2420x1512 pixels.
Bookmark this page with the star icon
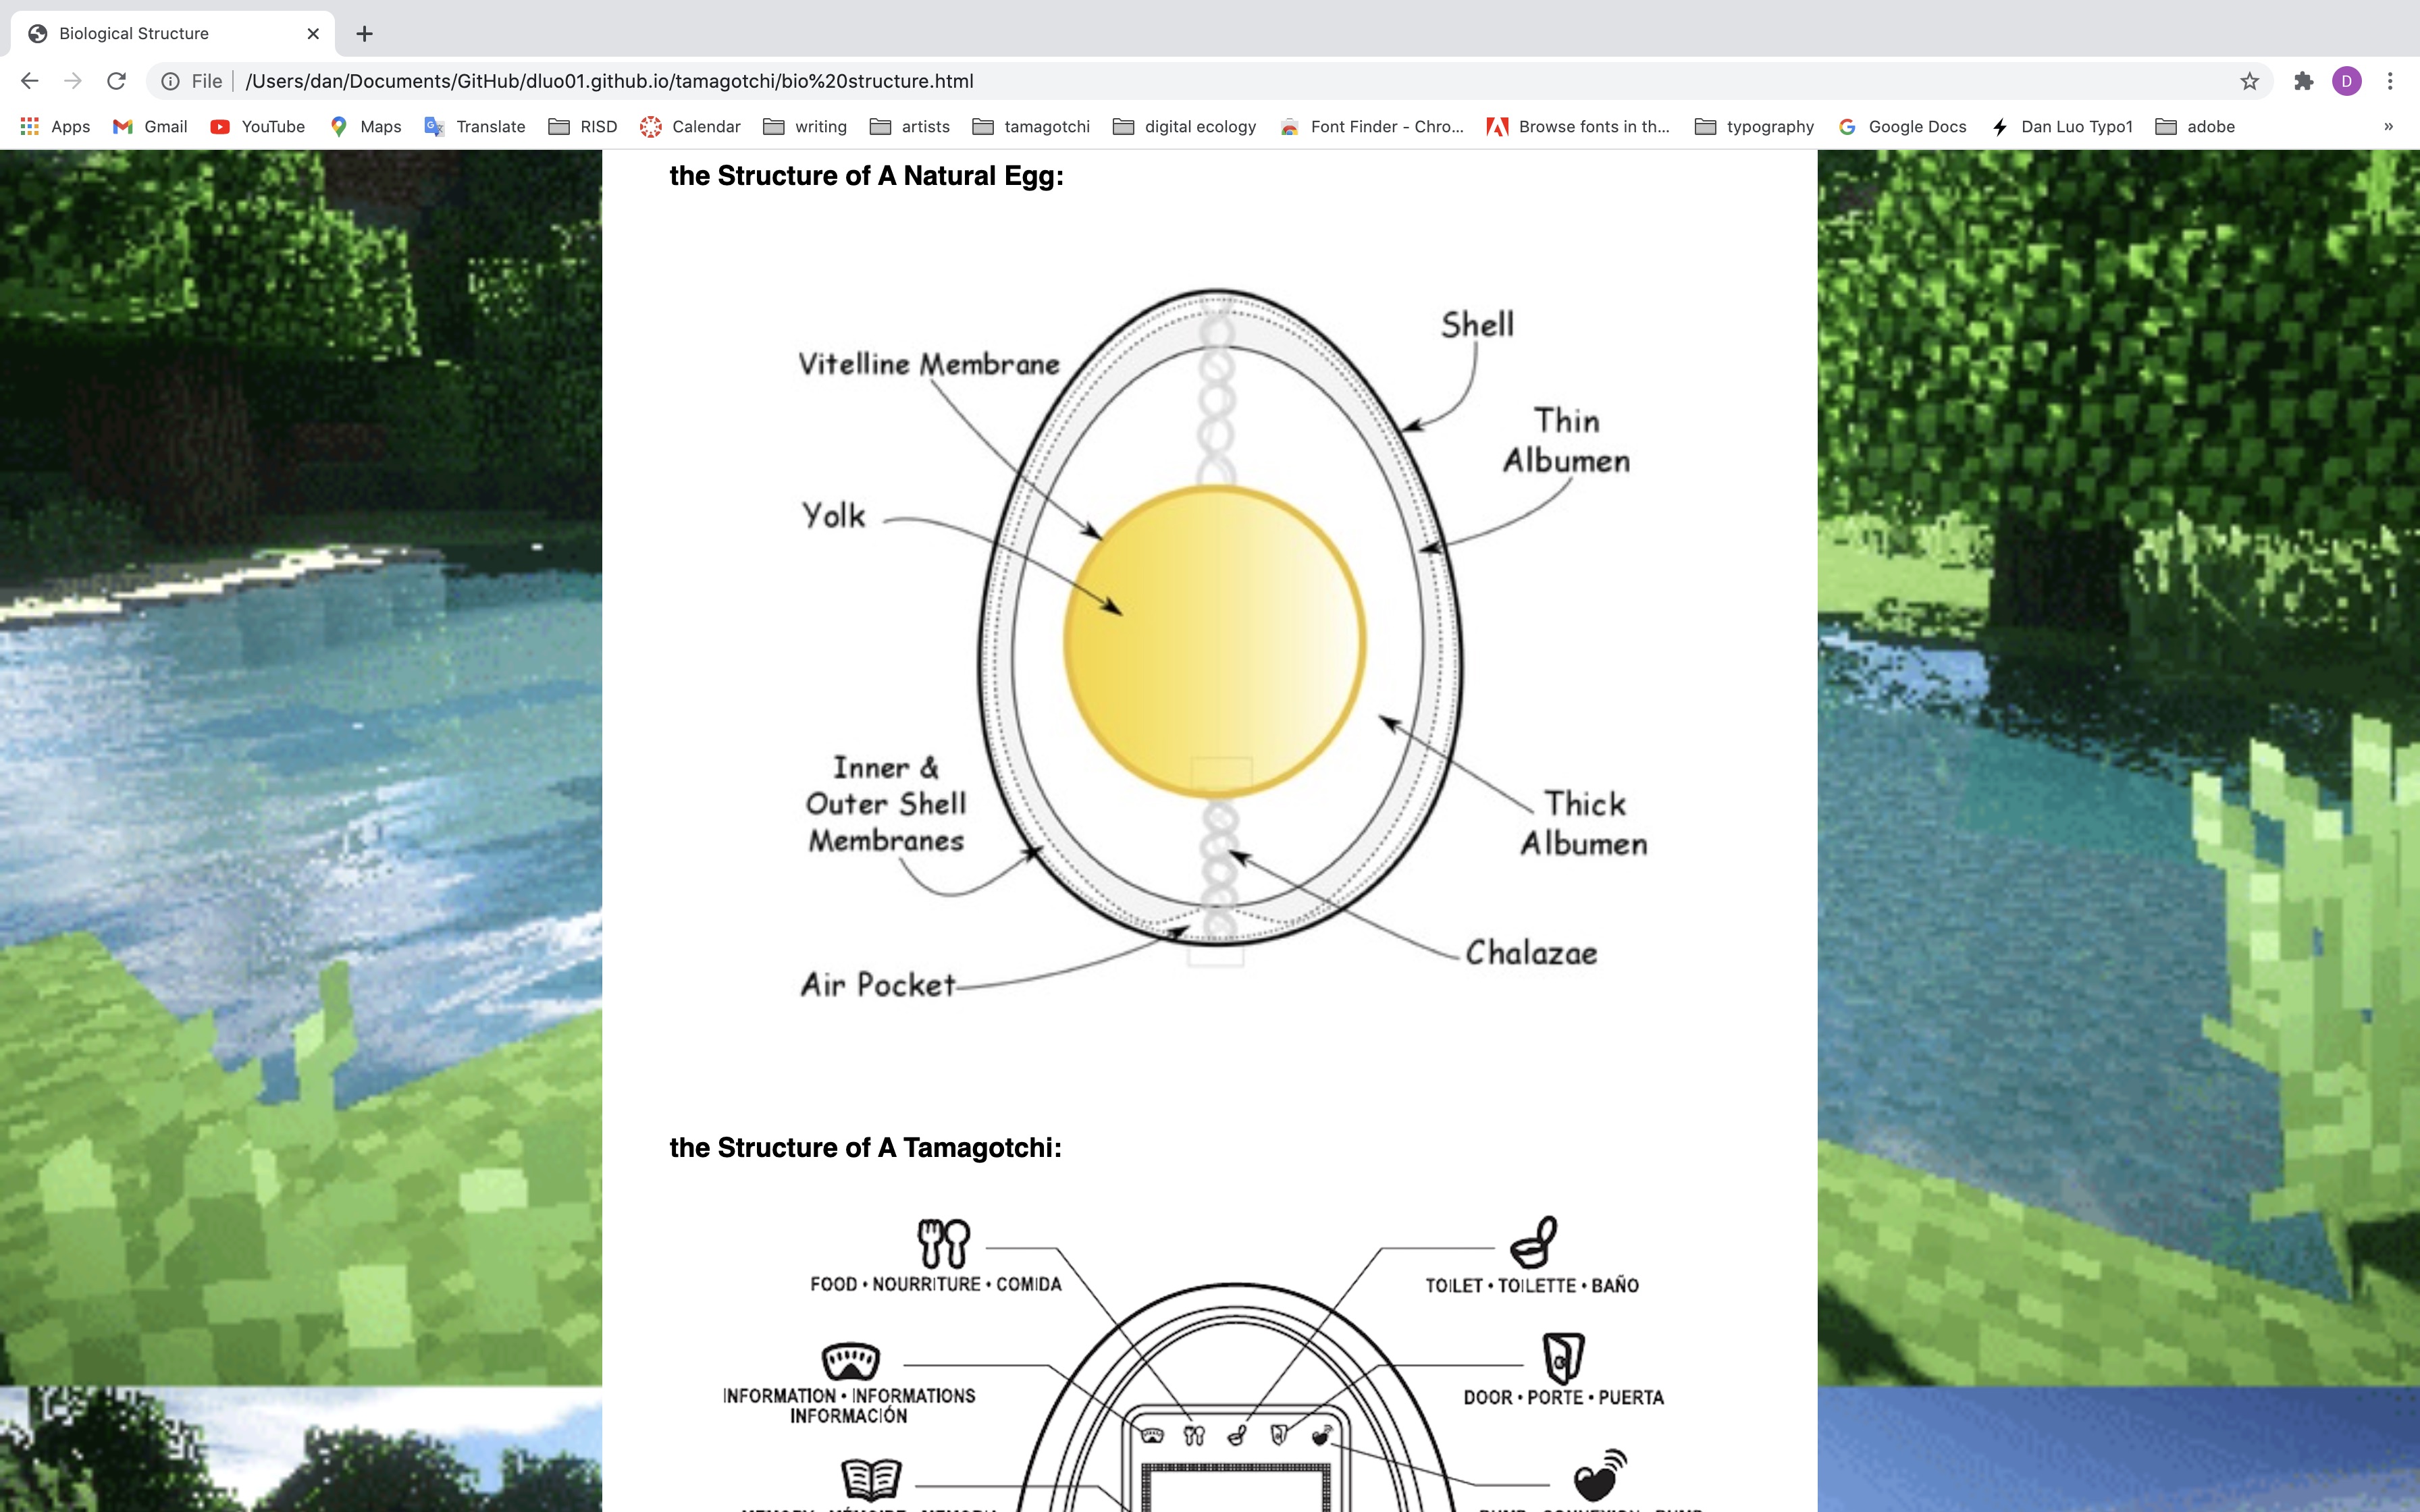[x=2249, y=81]
